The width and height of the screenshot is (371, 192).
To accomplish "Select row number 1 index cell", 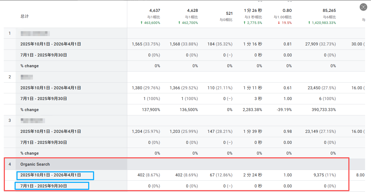I will [x=10, y=33].
